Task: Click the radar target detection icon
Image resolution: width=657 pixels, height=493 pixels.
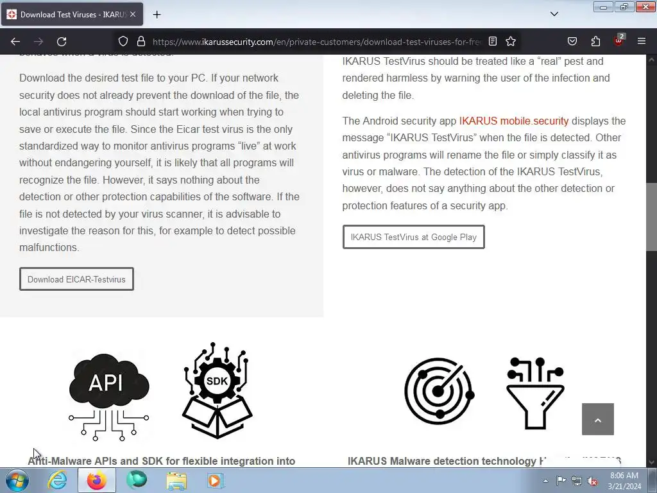Action: coord(439,391)
